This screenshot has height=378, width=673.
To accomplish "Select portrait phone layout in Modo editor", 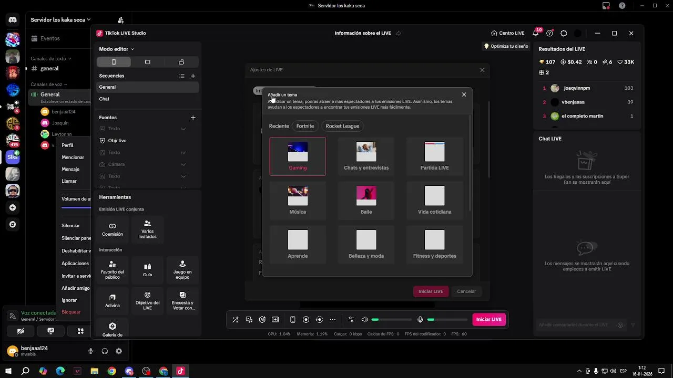I will point(114,62).
